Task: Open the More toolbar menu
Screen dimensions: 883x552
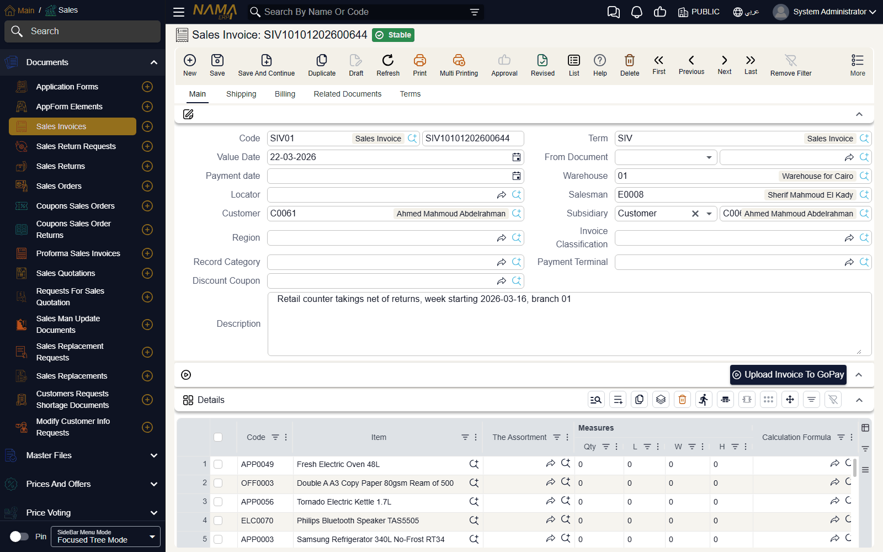Action: coord(858,65)
